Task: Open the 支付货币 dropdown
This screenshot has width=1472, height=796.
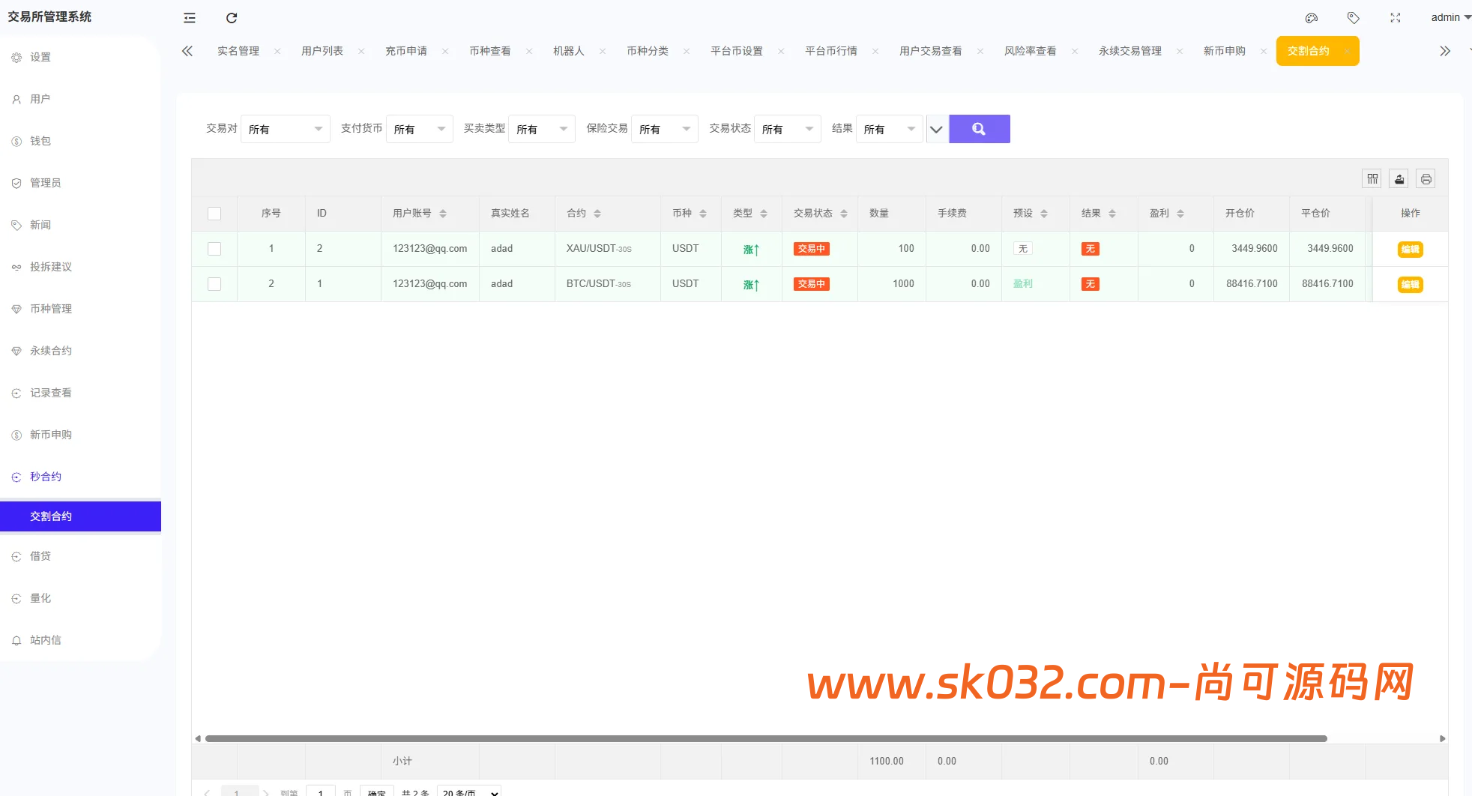Action: coord(420,129)
